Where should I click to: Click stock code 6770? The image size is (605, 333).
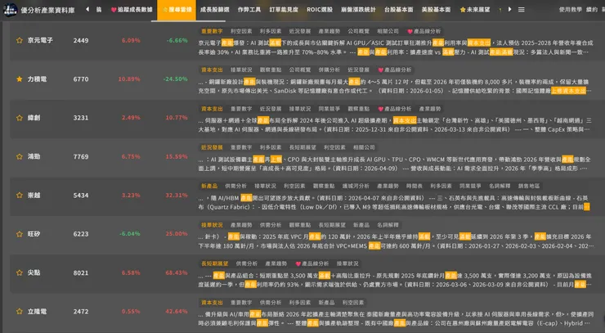point(81,79)
